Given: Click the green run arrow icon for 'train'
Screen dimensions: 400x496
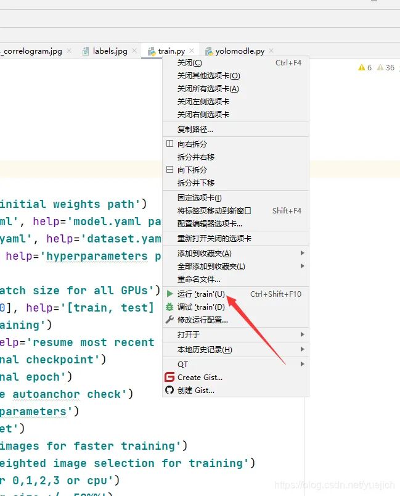Looking at the screenshot, I should 169,294.
